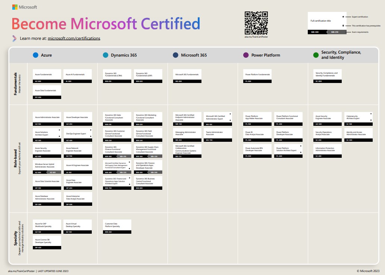Click the 'Azure AI Engineer Associate' title
This screenshot has height=275, width=385.
pyautogui.click(x=77, y=165)
